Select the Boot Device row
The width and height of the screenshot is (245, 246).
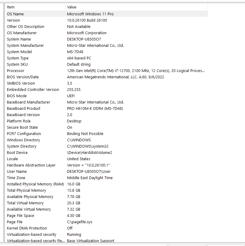coord(107,152)
